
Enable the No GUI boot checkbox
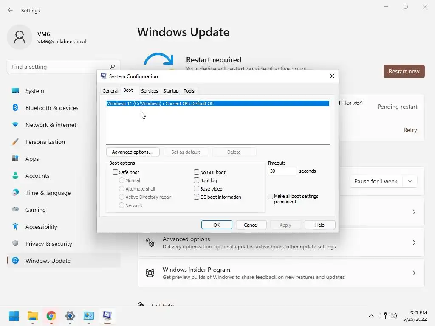[196, 172]
